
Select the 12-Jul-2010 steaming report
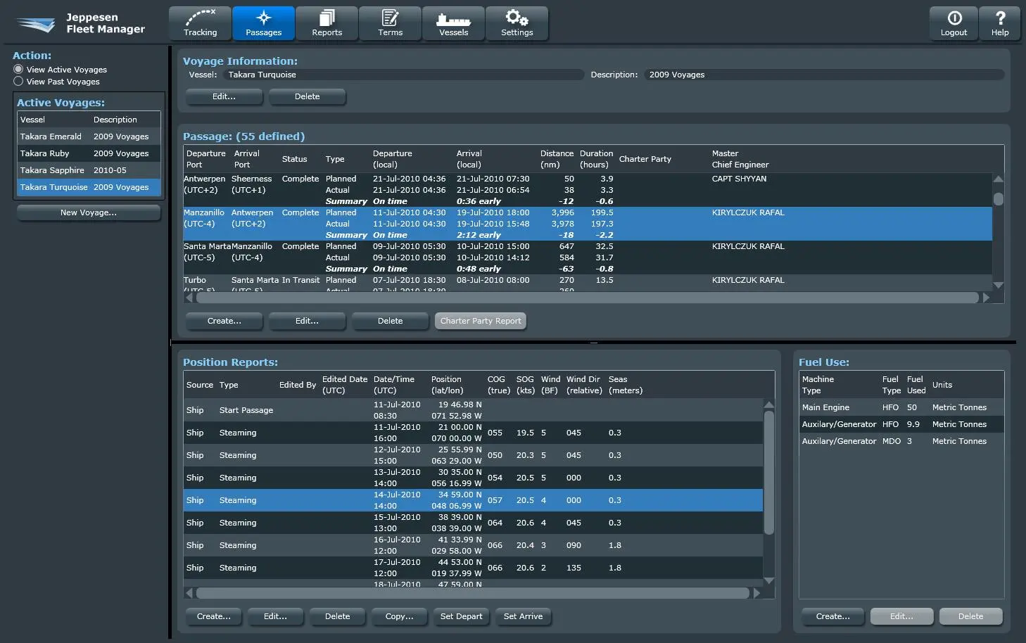473,455
